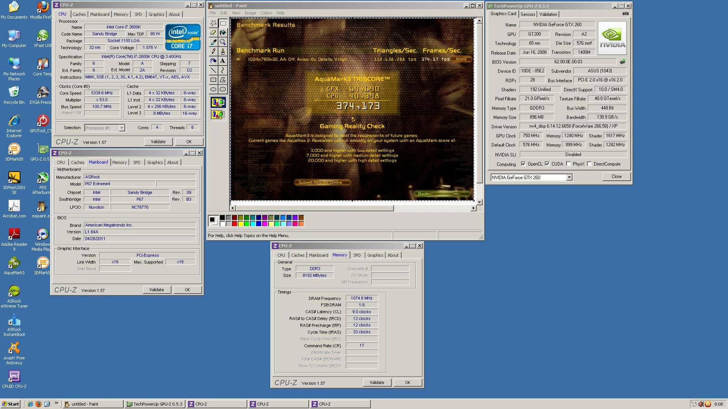This screenshot has width=728, height=409.
Task: Open the AquaMark3 desktop shortcut
Action: [14, 265]
